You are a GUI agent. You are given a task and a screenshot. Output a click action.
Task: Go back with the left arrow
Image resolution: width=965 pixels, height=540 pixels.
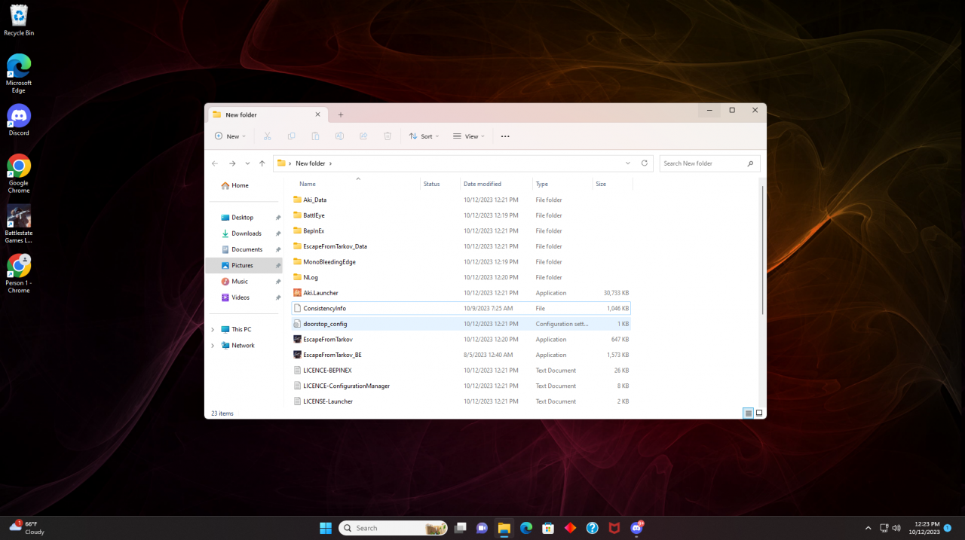(x=215, y=163)
